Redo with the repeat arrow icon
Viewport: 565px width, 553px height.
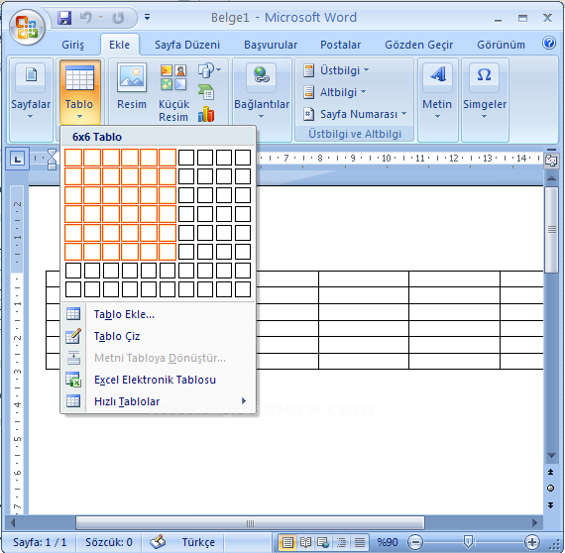(118, 17)
